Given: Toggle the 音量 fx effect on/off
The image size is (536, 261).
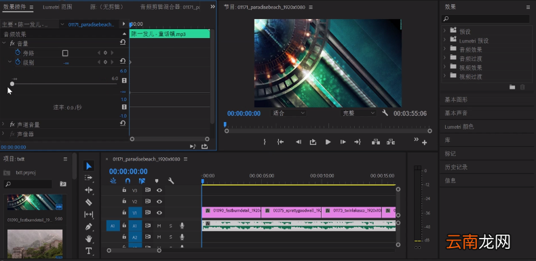Looking at the screenshot, I should pos(12,43).
